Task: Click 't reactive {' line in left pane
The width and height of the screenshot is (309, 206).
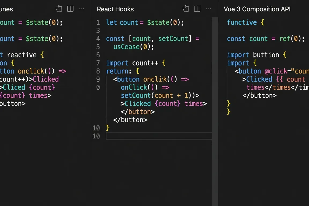Action: click(22, 55)
